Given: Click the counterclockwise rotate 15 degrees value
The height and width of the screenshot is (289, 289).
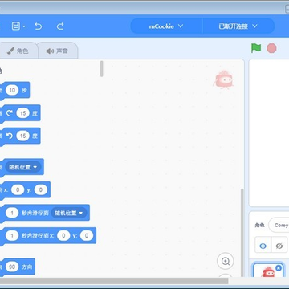Looking at the screenshot, I should coord(23,136).
